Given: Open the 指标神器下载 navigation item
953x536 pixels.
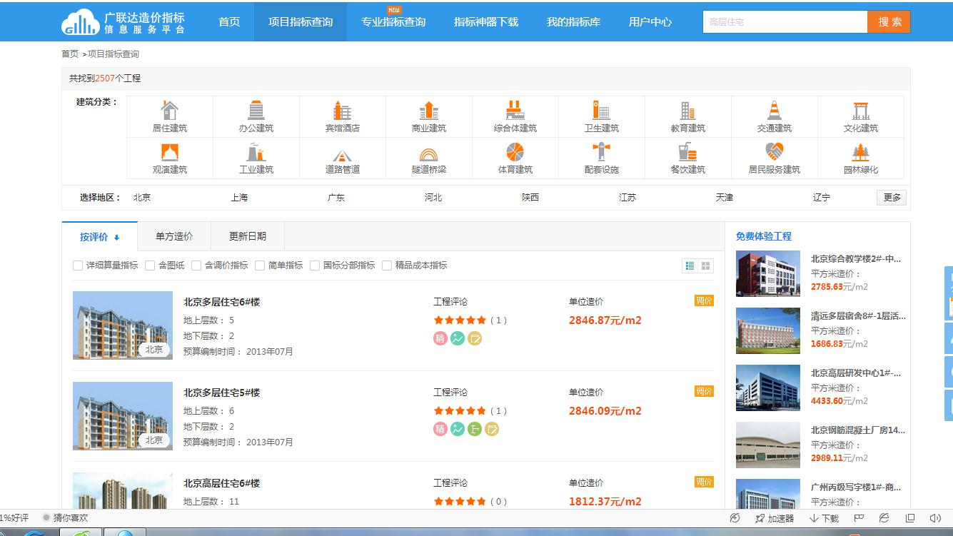Looking at the screenshot, I should pos(486,22).
